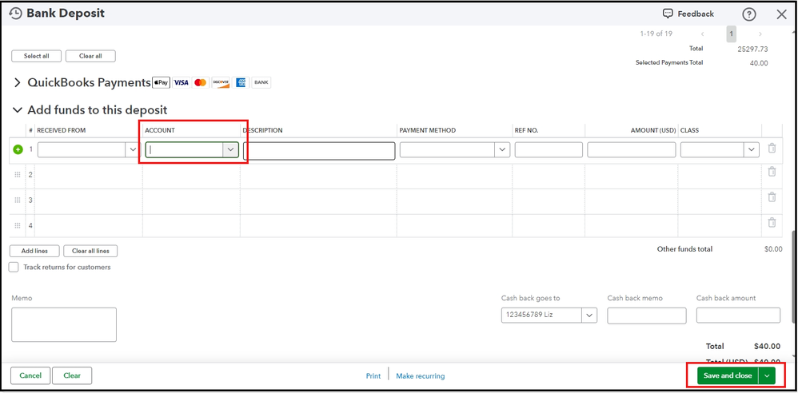Click the Selected Payments Total value 40.00
This screenshot has width=798, height=393.
(759, 63)
